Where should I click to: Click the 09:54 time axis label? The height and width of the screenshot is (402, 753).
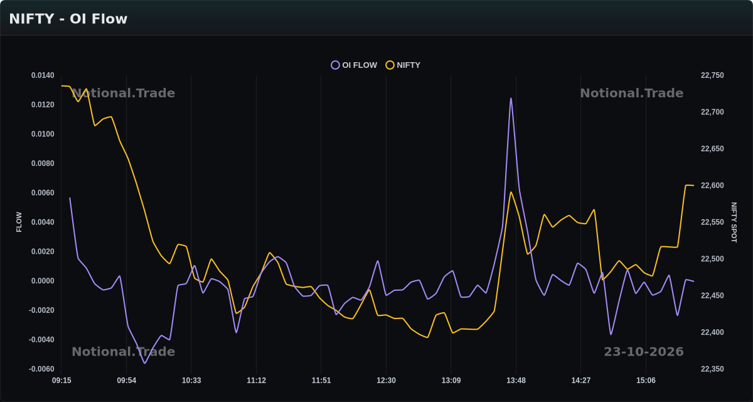tap(126, 381)
